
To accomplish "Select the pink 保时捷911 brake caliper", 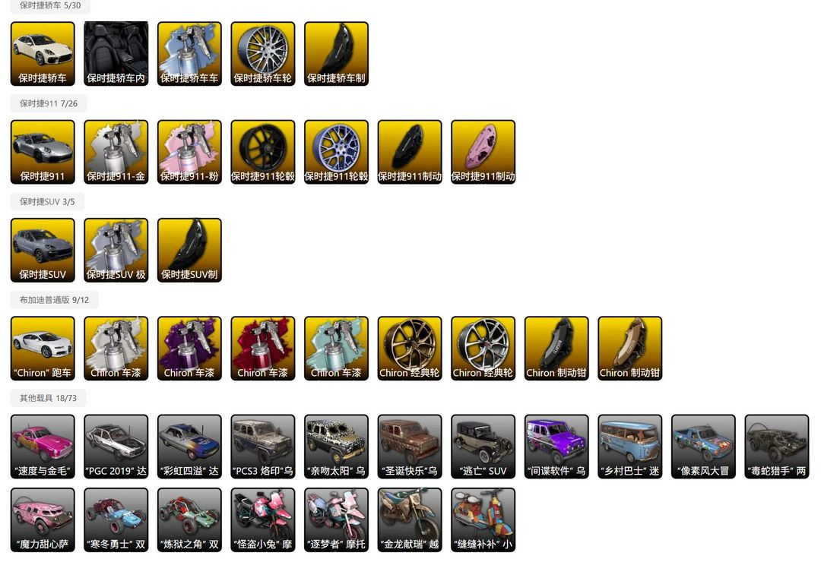I will click(483, 152).
